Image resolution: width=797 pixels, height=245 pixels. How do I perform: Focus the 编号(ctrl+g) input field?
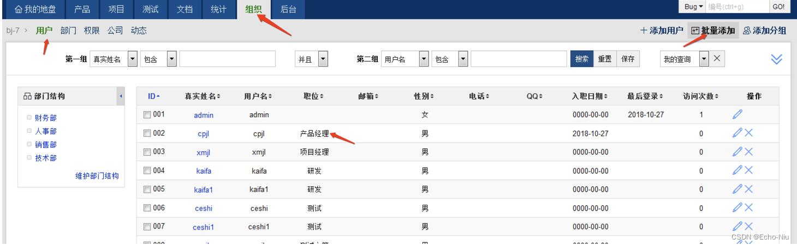(x=737, y=7)
